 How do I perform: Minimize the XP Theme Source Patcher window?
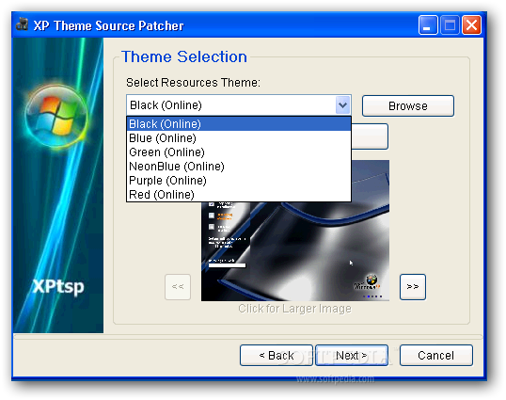[428, 24]
